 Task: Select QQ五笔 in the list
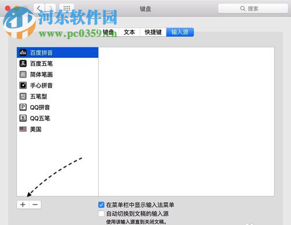(58, 118)
